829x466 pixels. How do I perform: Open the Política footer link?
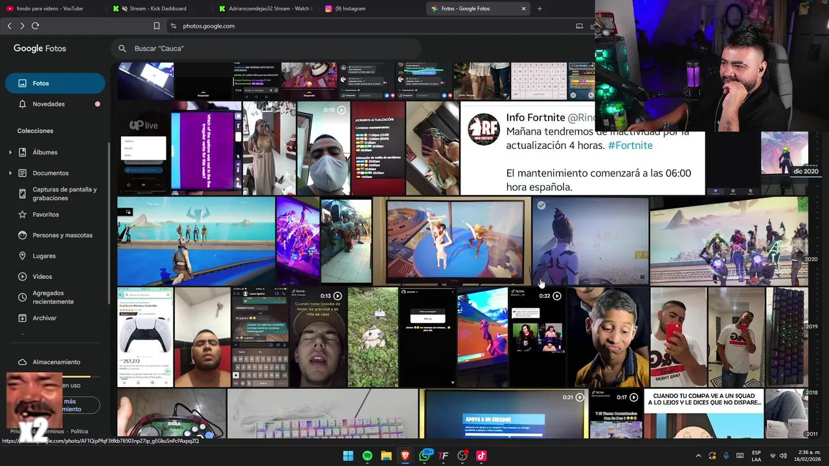80,431
